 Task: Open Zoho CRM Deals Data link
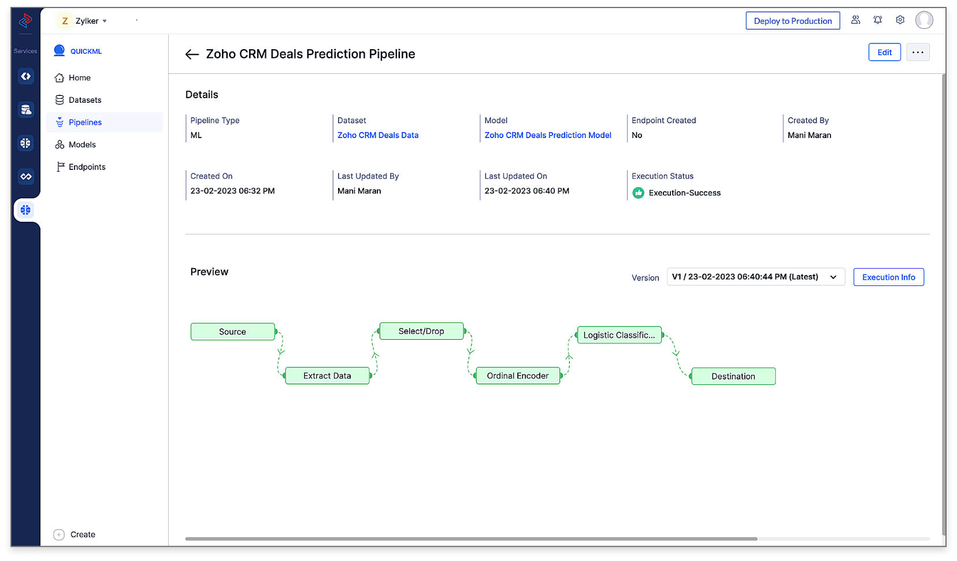[378, 135]
